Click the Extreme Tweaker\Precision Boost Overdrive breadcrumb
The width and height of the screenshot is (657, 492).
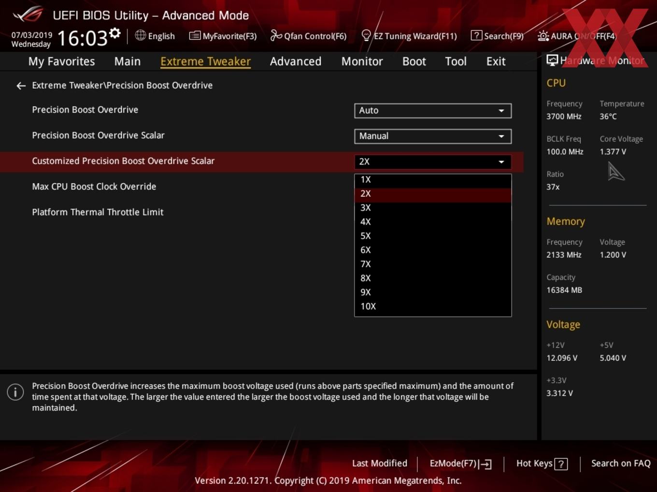[122, 85]
